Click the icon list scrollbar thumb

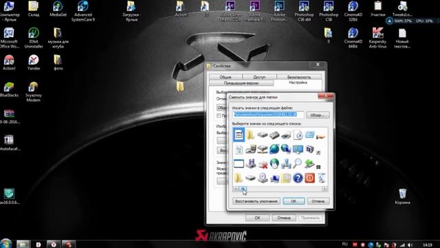pyautogui.click(x=243, y=189)
